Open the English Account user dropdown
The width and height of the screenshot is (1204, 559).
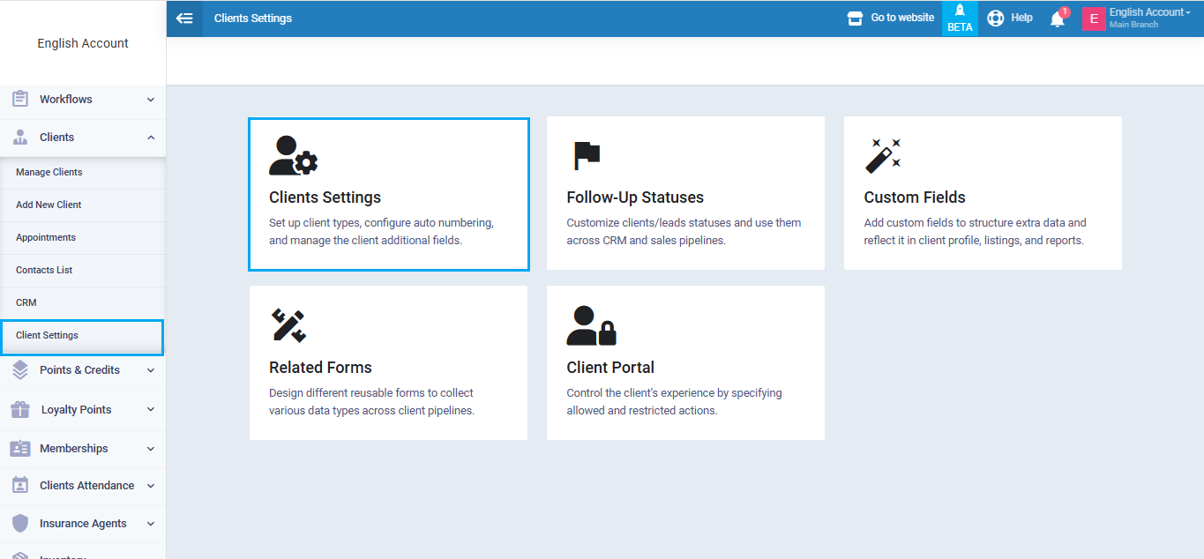[1148, 18]
